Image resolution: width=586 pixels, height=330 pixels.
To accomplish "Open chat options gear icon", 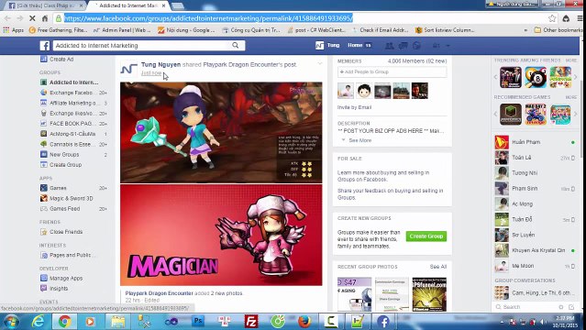I will 561,307.
